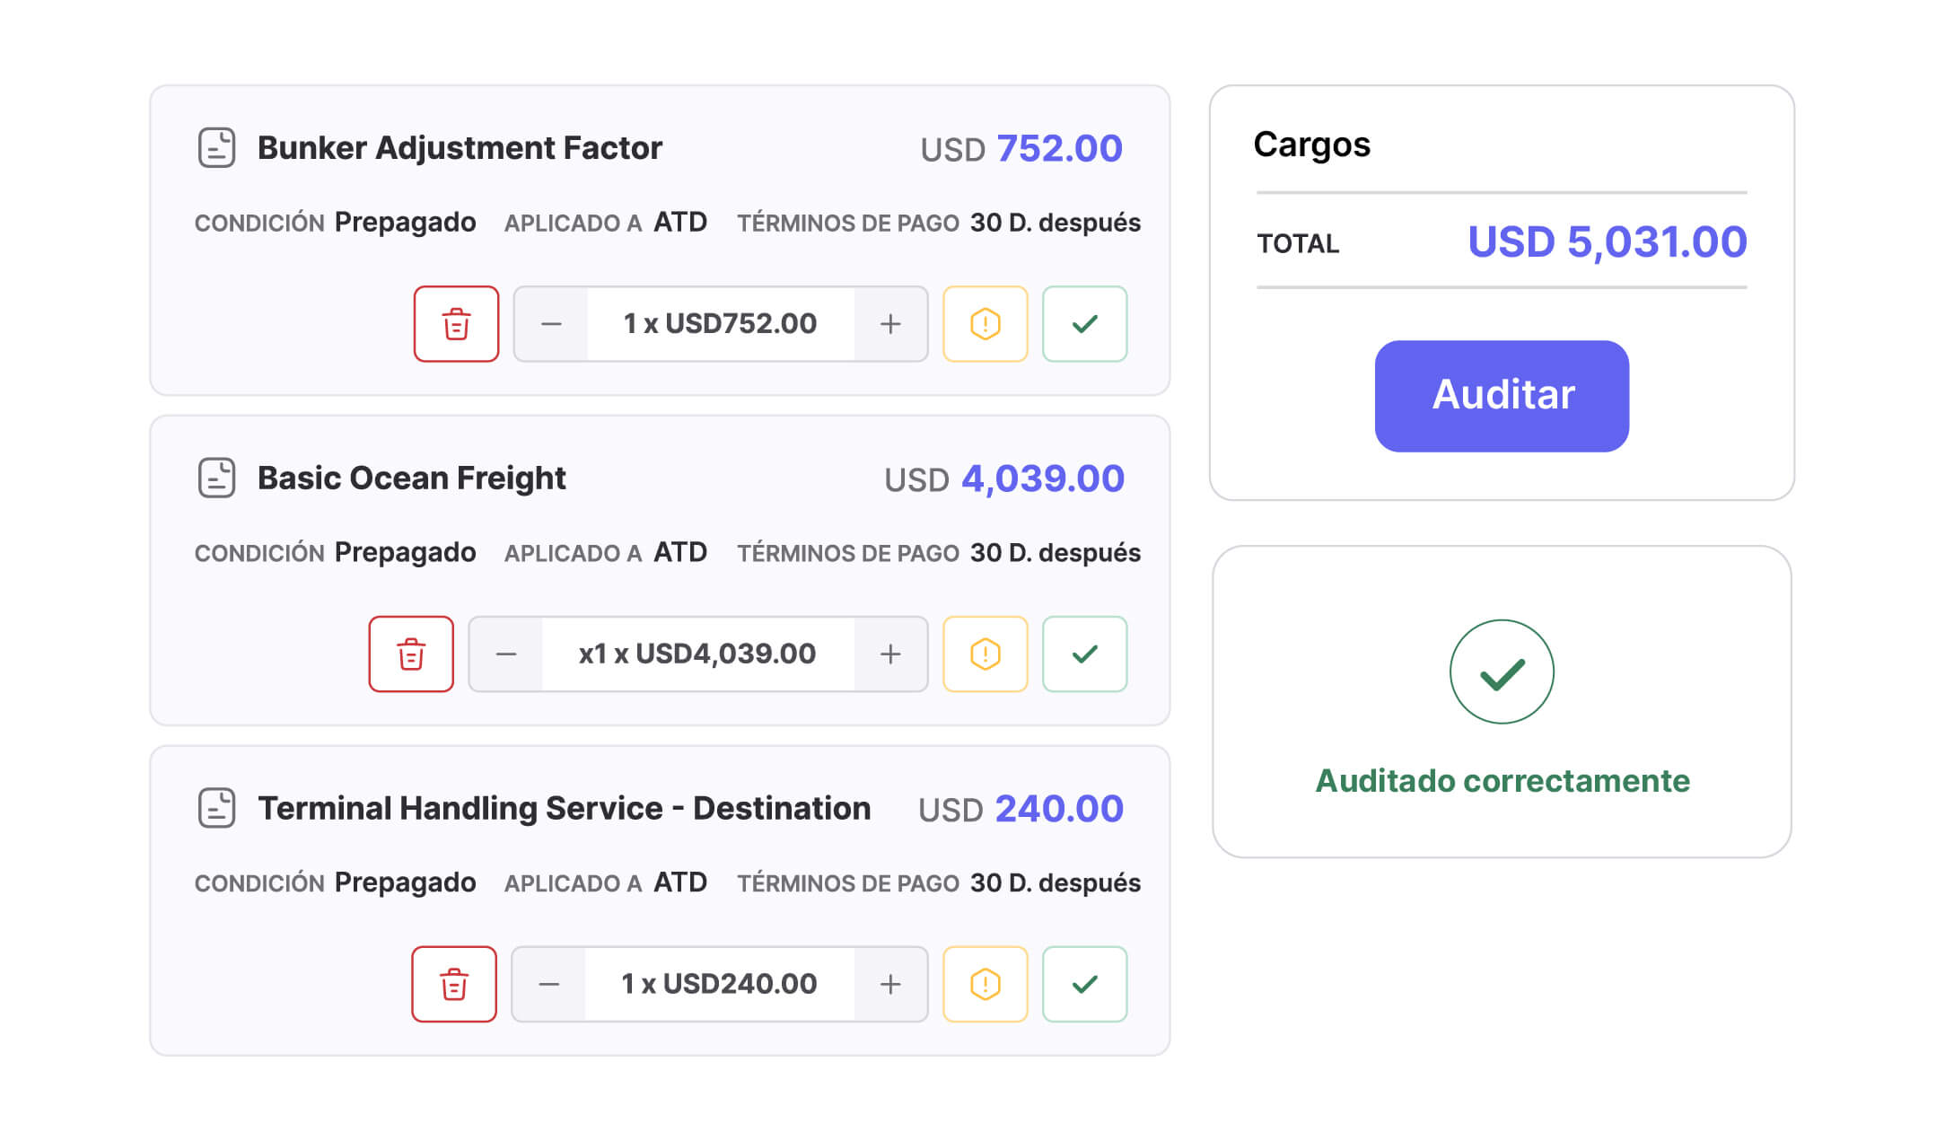Open document icon beside Basic Ocean Freight
The image size is (1945, 1141).
tap(216, 478)
